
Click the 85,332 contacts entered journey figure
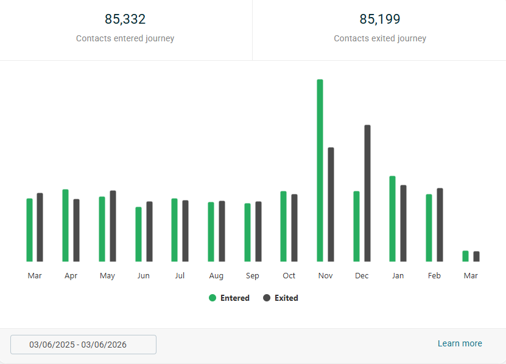(x=125, y=19)
